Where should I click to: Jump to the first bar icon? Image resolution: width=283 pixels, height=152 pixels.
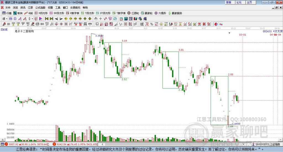click(47, 19)
